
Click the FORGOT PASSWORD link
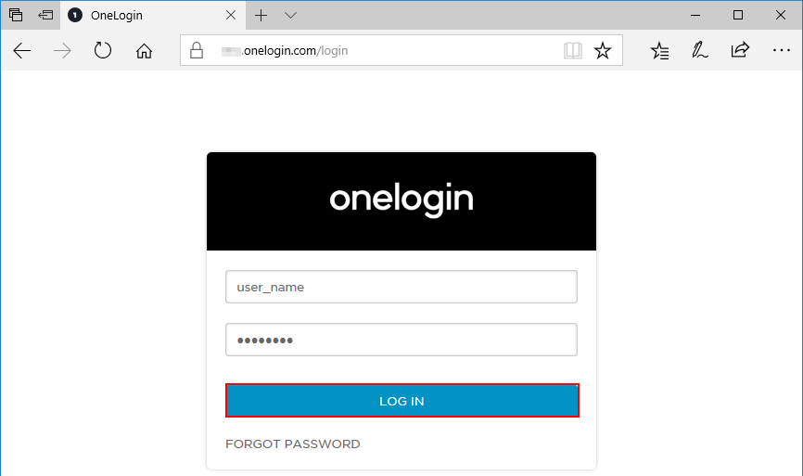(293, 444)
